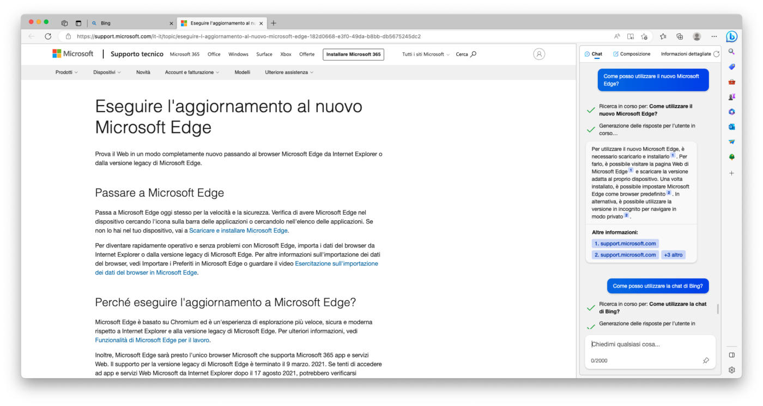Open the Games chess icon in the sidebar

coord(732,96)
